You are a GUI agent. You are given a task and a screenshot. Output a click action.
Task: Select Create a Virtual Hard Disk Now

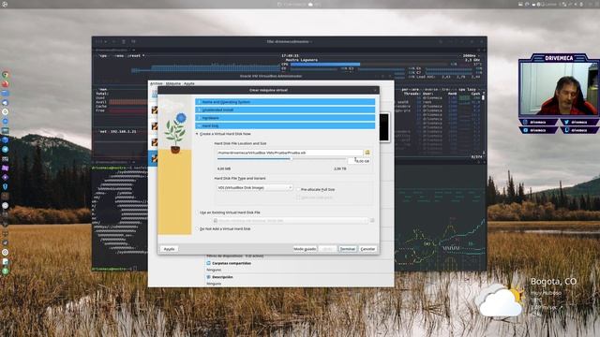tap(224, 134)
